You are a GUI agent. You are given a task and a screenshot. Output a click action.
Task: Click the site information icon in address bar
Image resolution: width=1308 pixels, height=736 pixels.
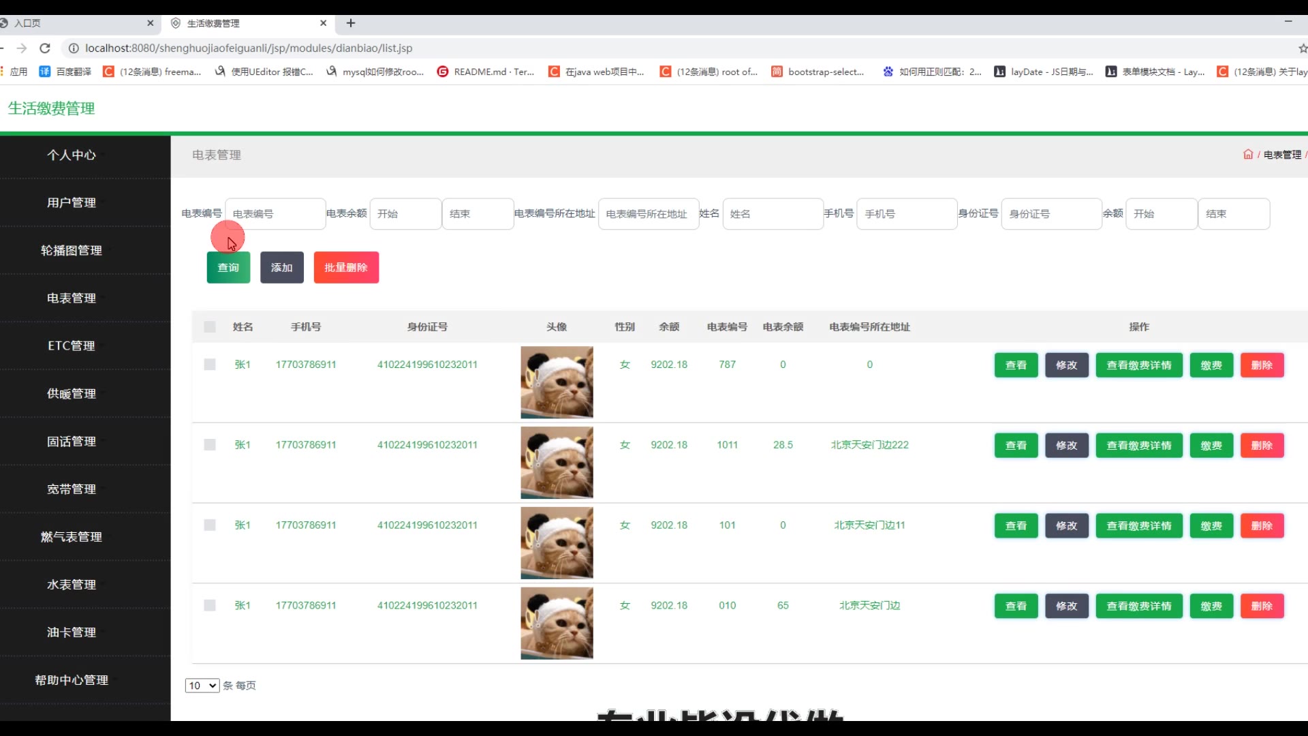click(74, 48)
